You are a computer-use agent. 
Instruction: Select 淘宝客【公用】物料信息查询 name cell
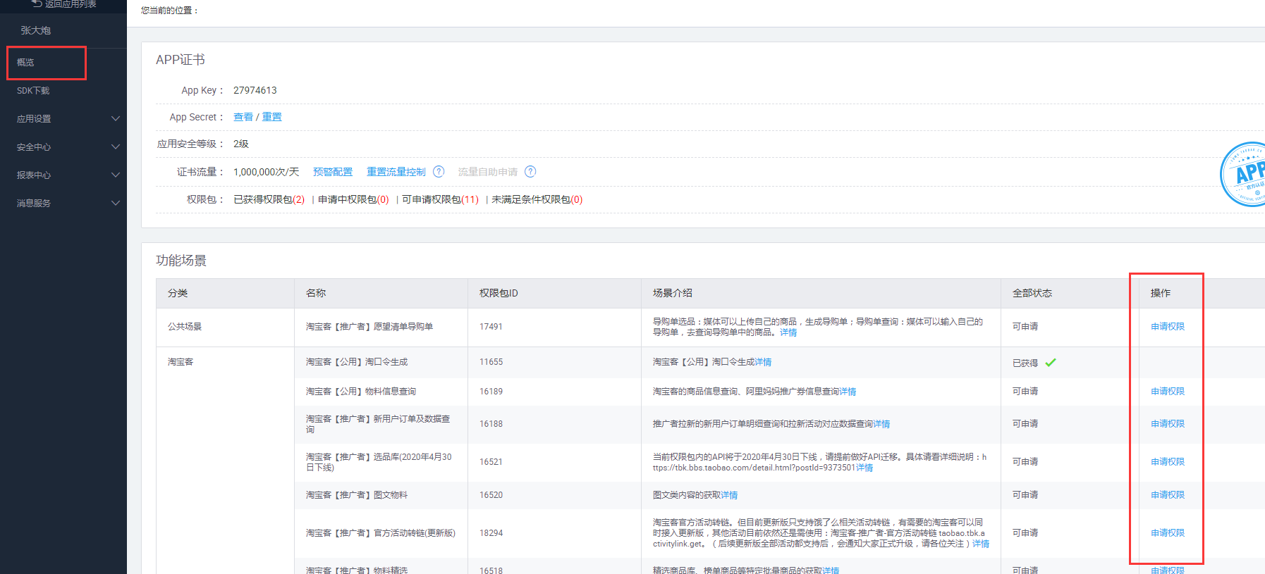point(361,392)
